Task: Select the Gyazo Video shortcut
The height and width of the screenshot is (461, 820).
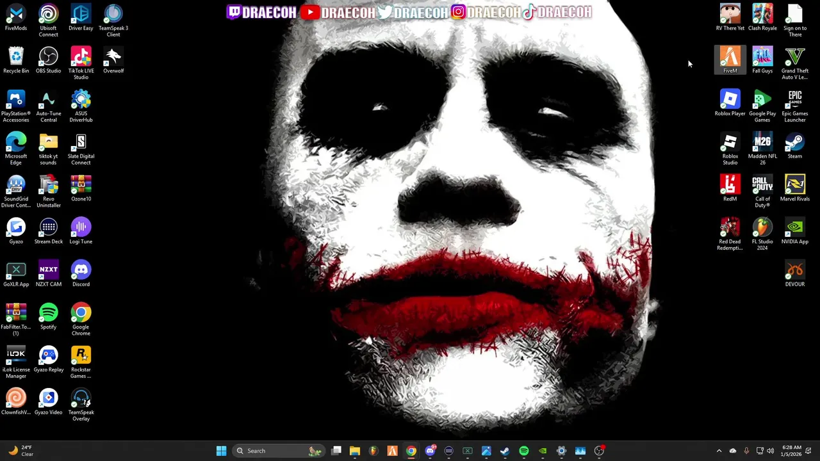Action: coord(49,402)
